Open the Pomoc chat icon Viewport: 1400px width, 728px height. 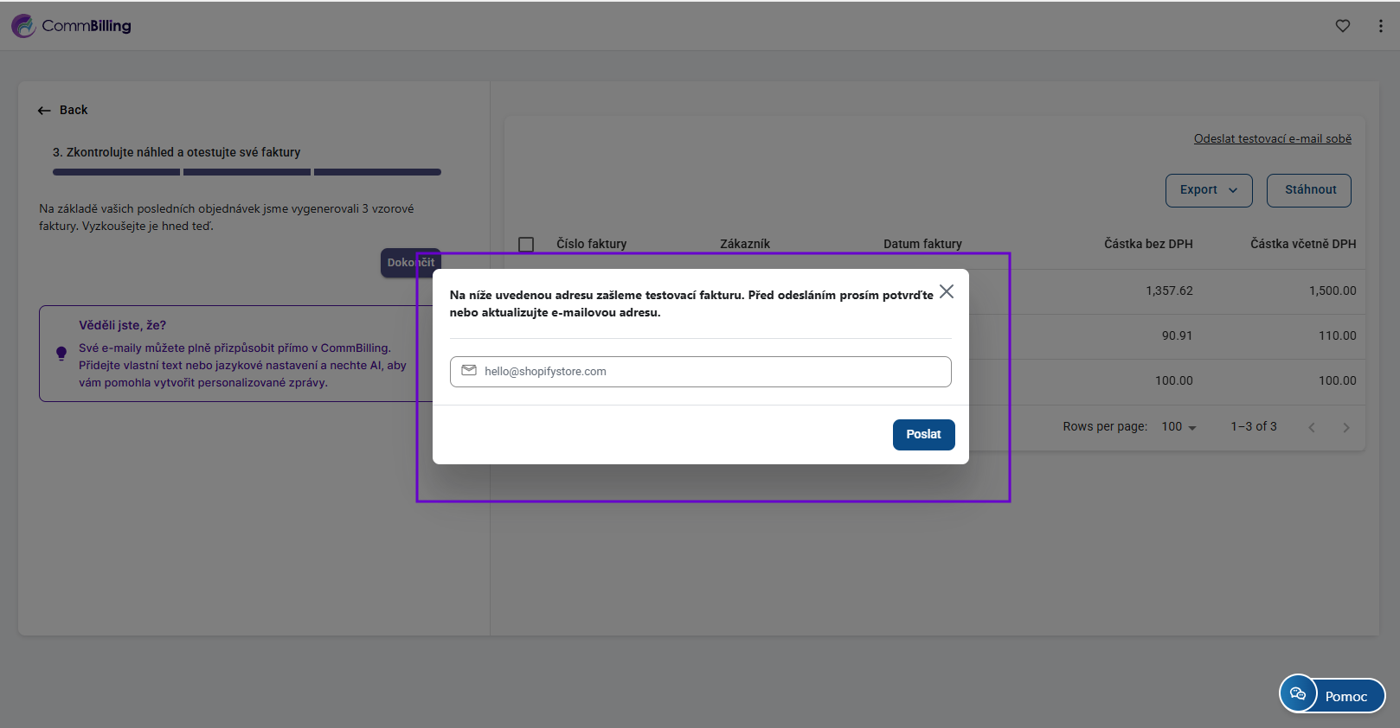coord(1298,693)
